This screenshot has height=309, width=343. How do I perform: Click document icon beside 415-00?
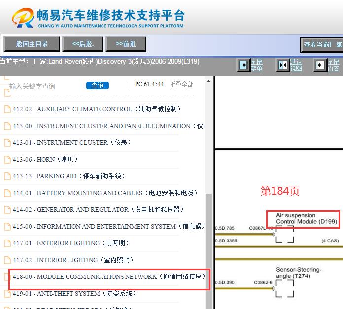[x=7, y=227]
